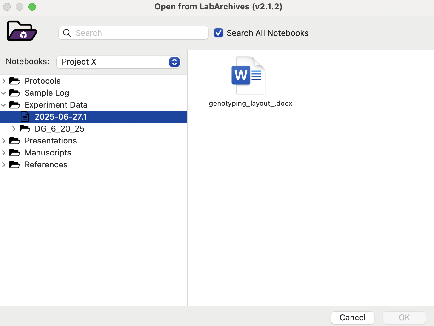Uncheck Search All Notebooks
This screenshot has width=434, height=326.
pyautogui.click(x=219, y=33)
